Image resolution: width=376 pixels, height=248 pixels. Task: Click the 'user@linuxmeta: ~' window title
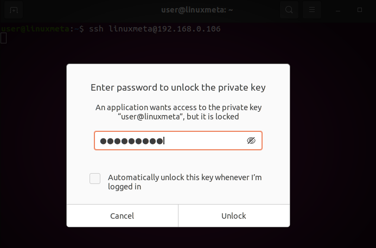pos(197,10)
